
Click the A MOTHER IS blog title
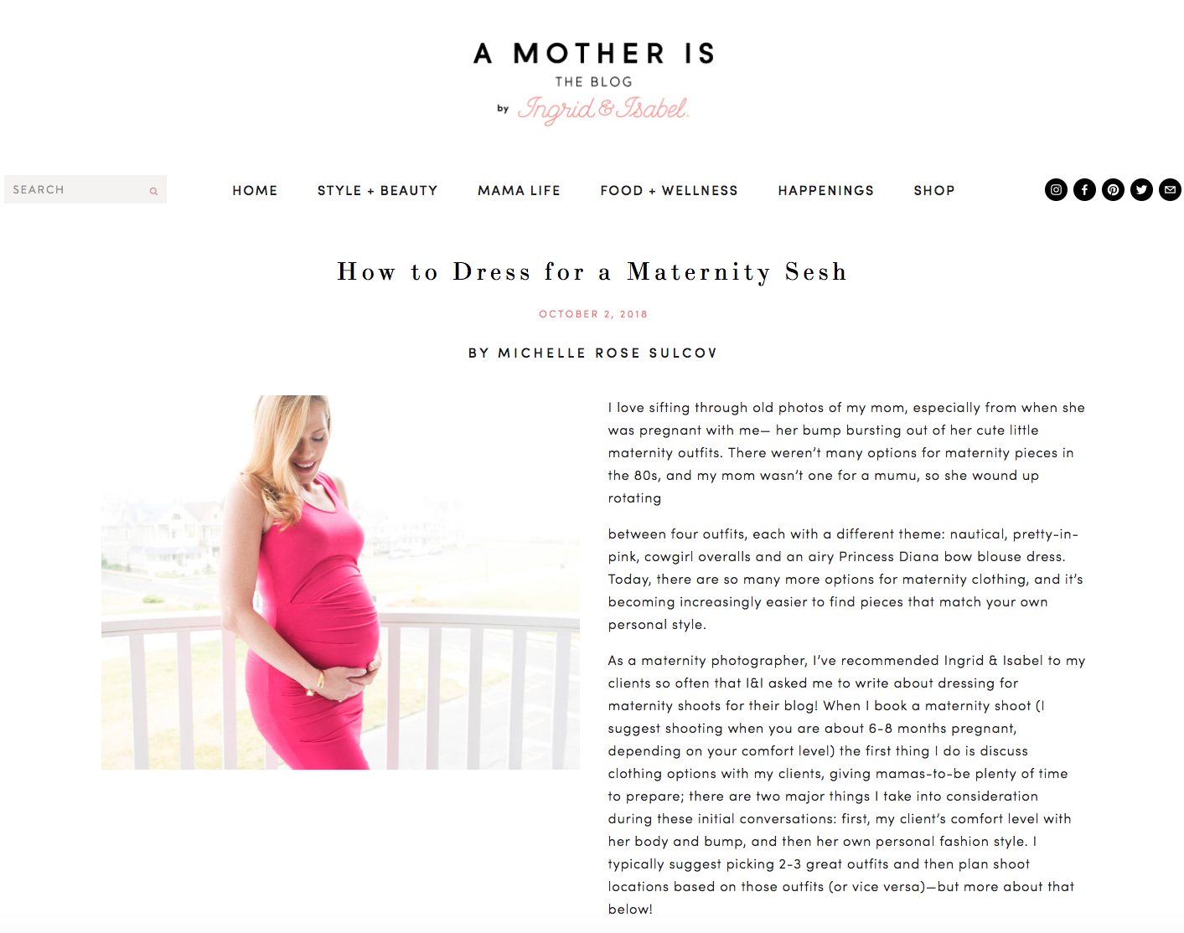pyautogui.click(x=593, y=54)
